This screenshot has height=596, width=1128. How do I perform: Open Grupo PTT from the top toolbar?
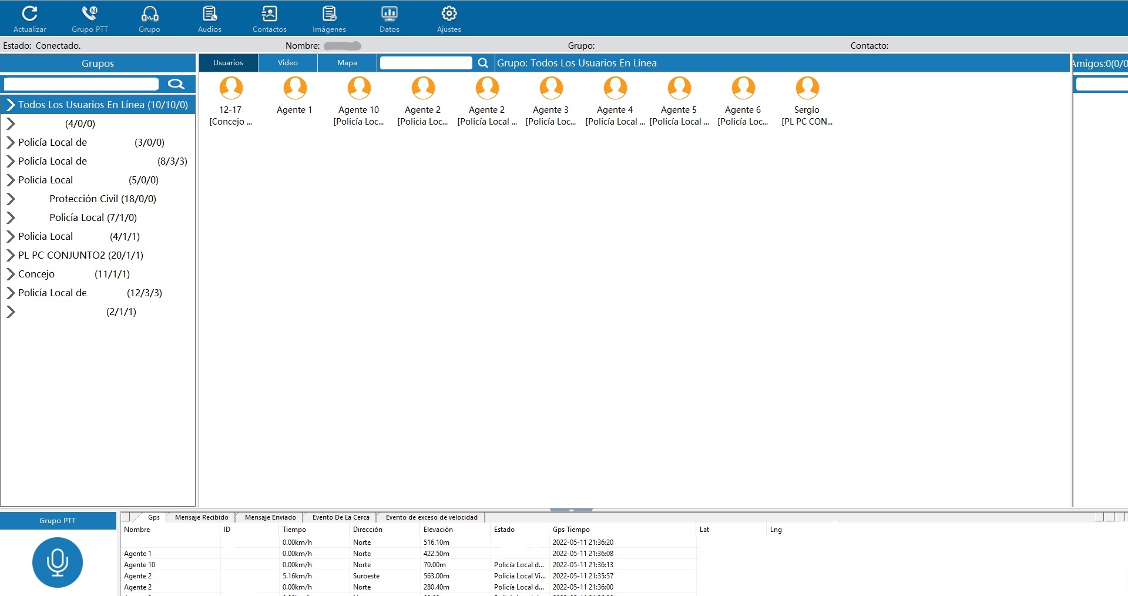[89, 14]
